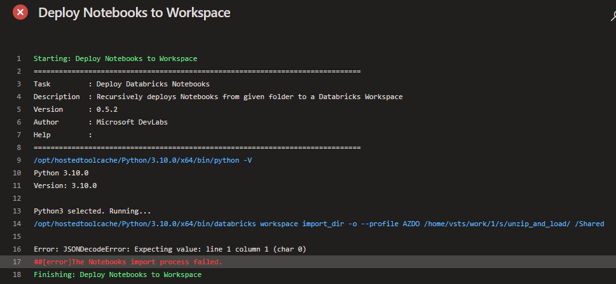Select line number 16 in the gutter
The width and height of the screenshot is (616, 284).
click(x=17, y=249)
